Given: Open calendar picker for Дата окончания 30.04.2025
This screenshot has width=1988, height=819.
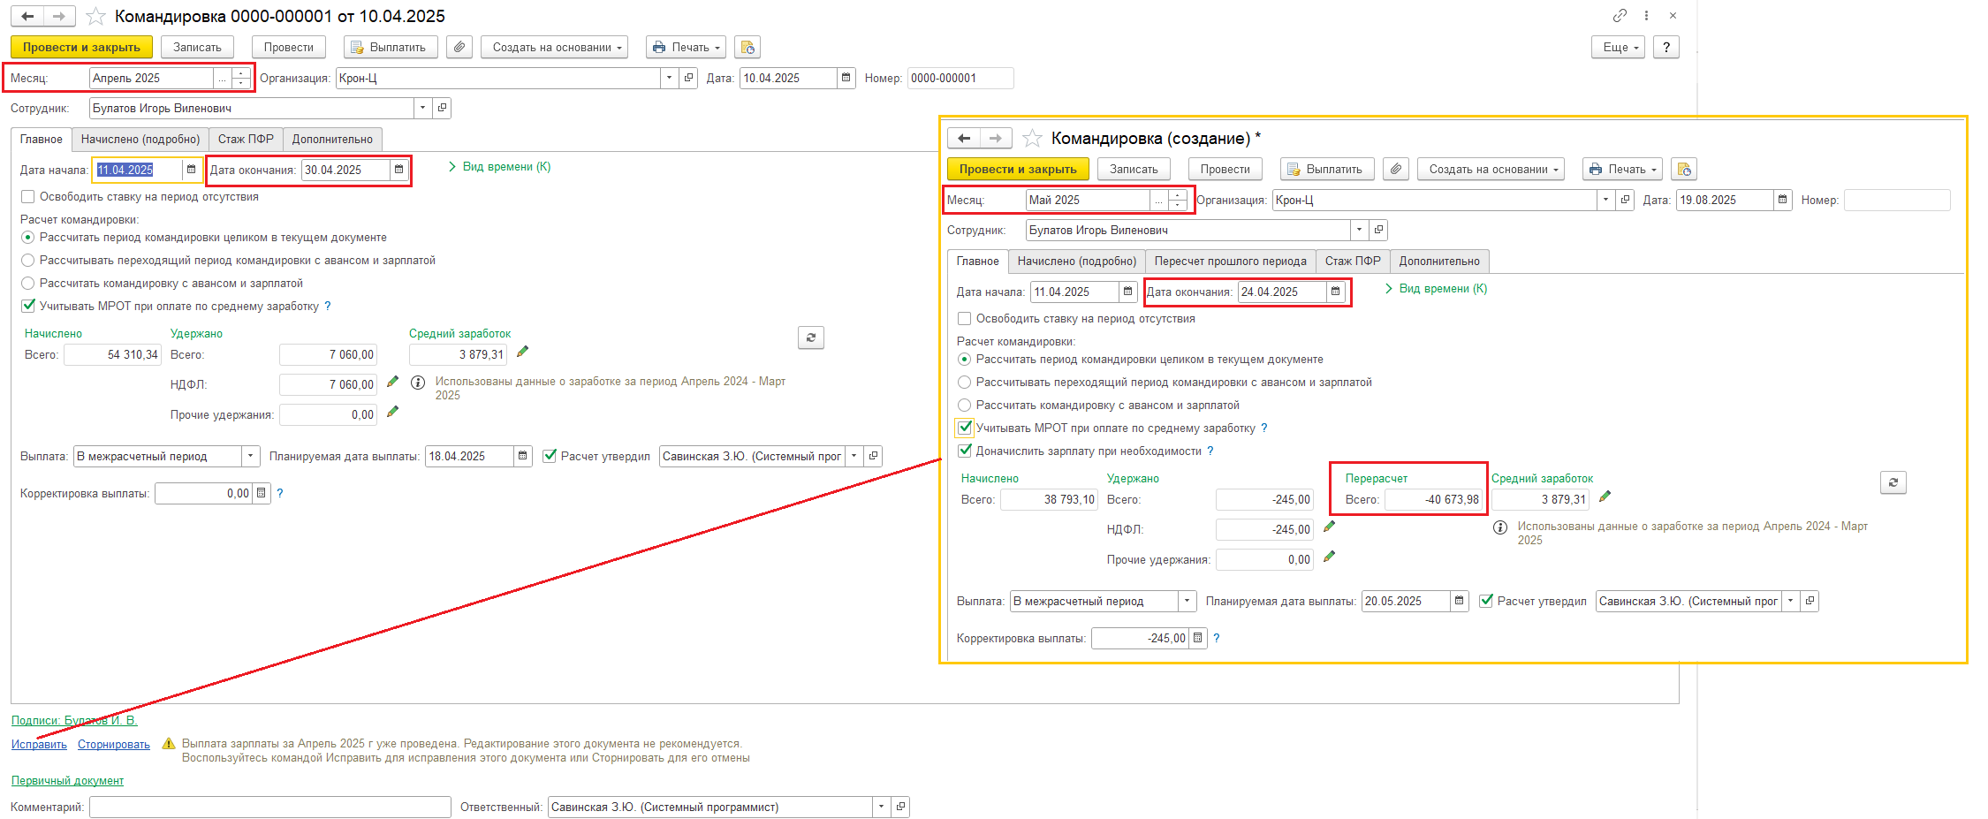Looking at the screenshot, I should click(398, 170).
